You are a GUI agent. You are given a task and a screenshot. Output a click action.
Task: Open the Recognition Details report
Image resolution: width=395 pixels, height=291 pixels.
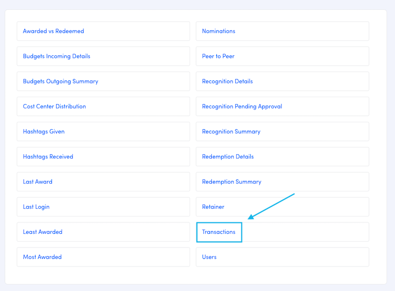(x=227, y=81)
